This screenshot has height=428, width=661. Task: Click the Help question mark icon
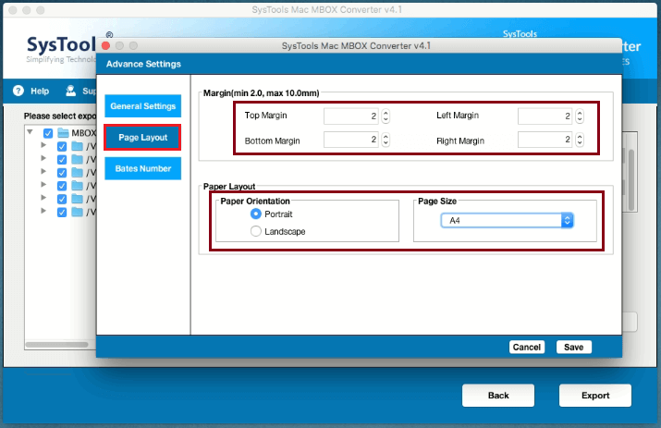[x=18, y=91]
